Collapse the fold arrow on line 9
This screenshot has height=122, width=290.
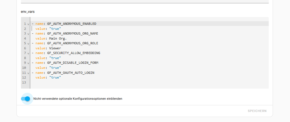[x=28, y=63]
